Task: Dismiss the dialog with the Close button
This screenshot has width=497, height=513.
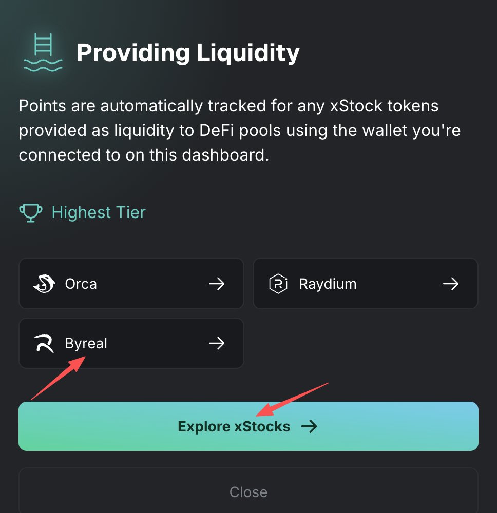Action: (x=249, y=492)
